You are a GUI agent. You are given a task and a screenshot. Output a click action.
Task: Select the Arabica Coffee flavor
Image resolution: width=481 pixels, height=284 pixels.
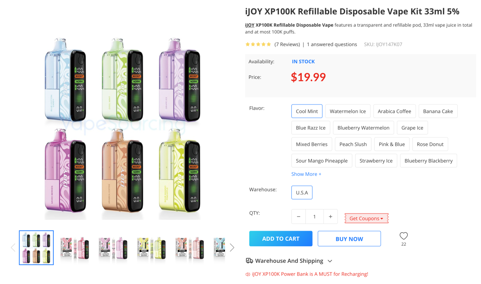(x=394, y=111)
